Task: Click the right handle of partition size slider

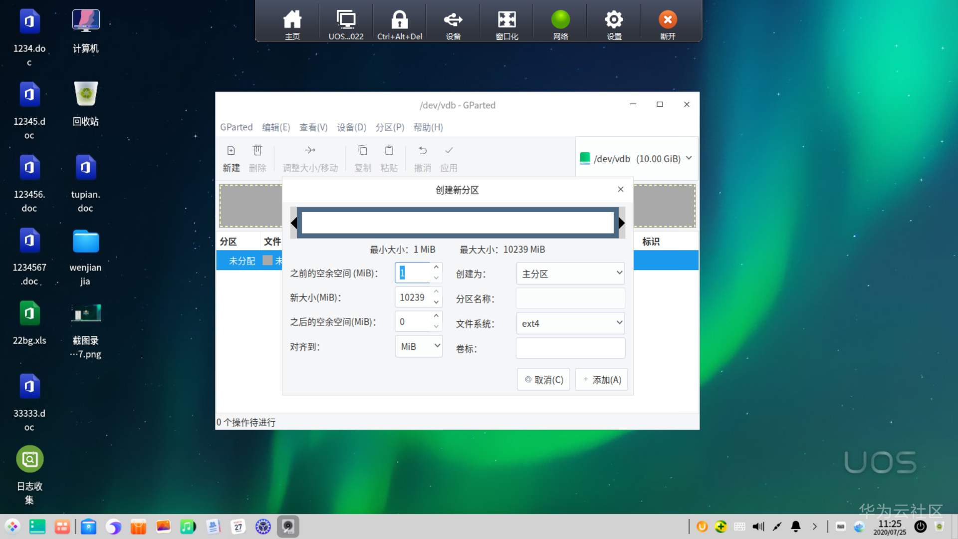Action: tap(621, 223)
